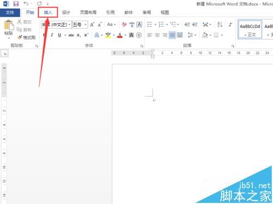Open the 字体 font dialog launcher
The image size is (273, 204).
click(141, 46)
